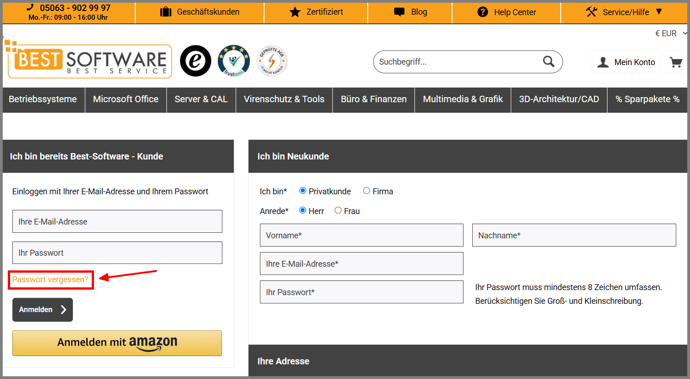Select the Frau salutation option
Image resolution: width=690 pixels, height=379 pixels.
(x=338, y=210)
